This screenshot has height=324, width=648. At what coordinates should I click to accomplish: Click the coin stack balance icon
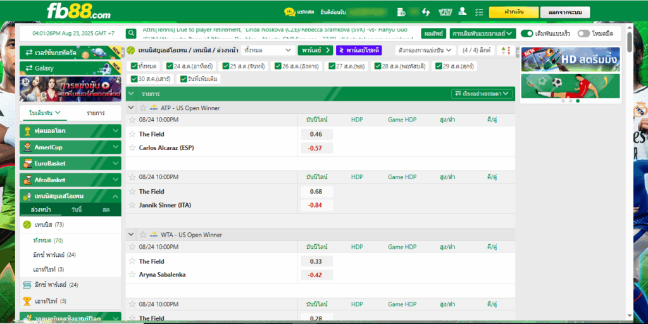(401, 12)
